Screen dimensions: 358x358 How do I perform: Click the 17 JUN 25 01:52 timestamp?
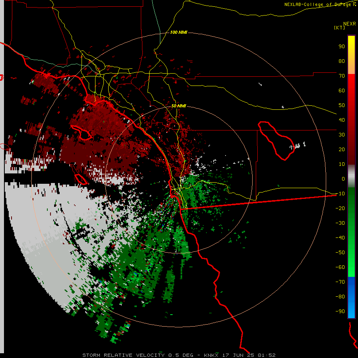(x=249, y=355)
